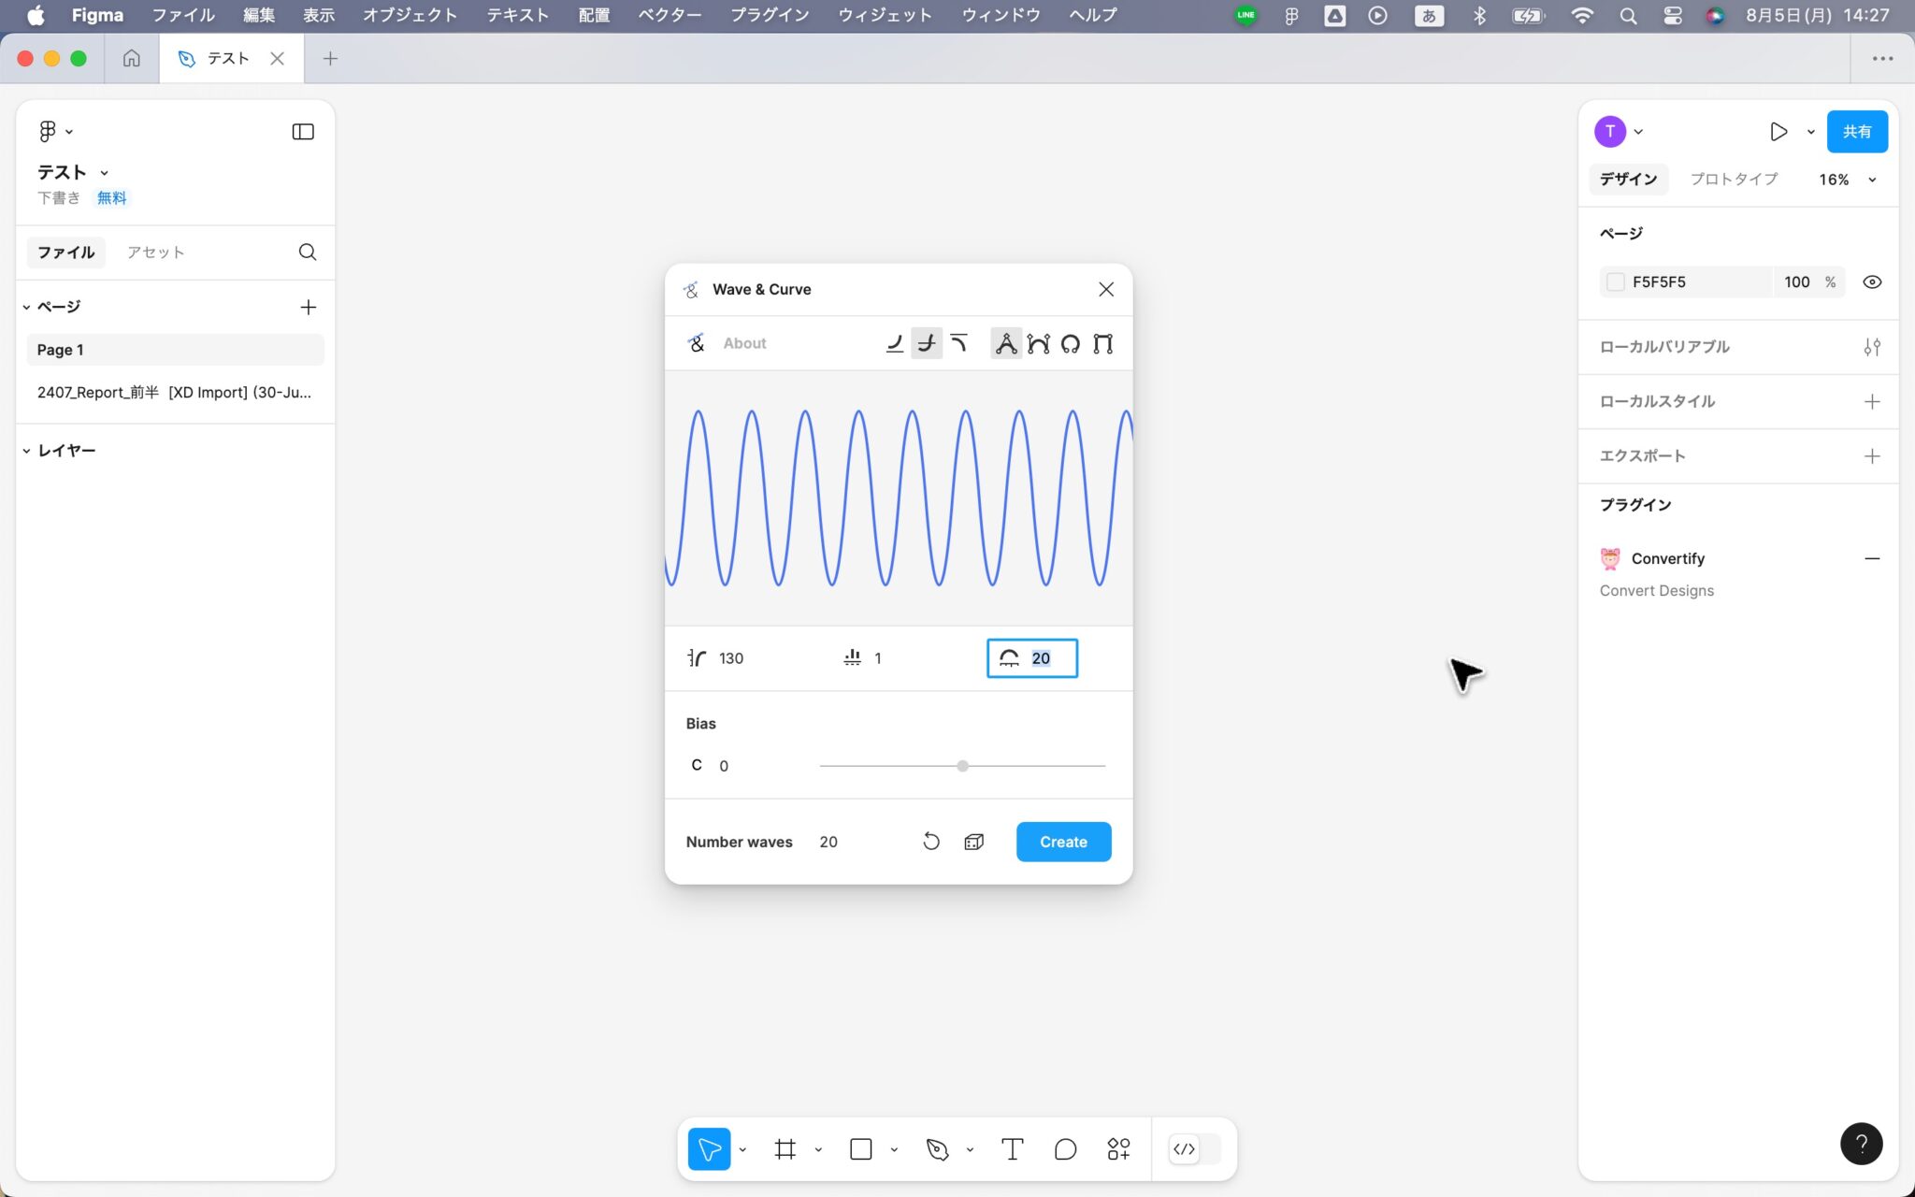Expand the Rectangle shape tool dropdown arrow
The height and width of the screenshot is (1197, 1915).
pyautogui.click(x=894, y=1149)
